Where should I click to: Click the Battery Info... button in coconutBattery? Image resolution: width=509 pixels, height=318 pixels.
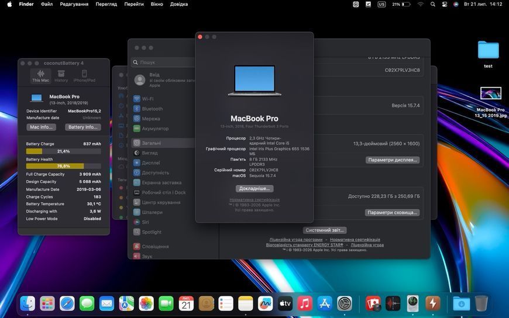point(82,127)
